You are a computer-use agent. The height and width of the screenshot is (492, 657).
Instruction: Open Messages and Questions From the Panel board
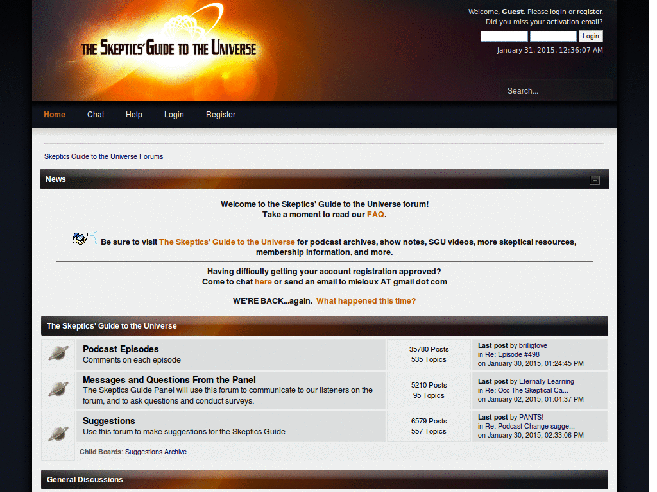click(169, 380)
